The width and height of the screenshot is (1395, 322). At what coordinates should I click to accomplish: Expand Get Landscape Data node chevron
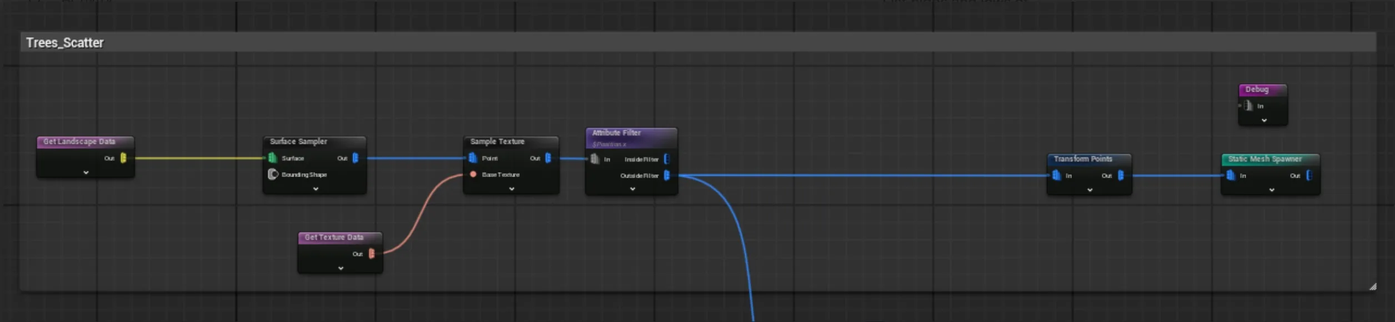pos(86,173)
